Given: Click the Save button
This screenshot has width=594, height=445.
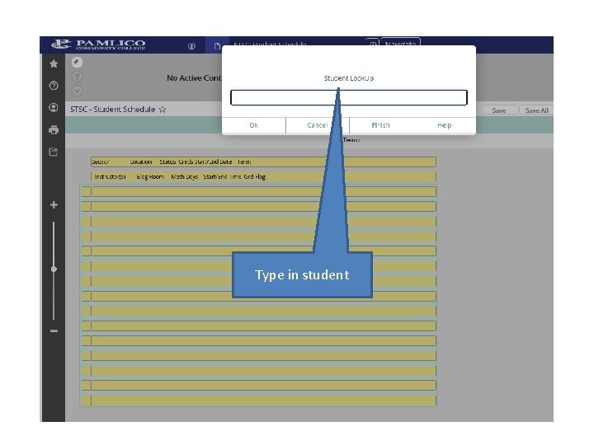Looking at the screenshot, I should (x=499, y=110).
